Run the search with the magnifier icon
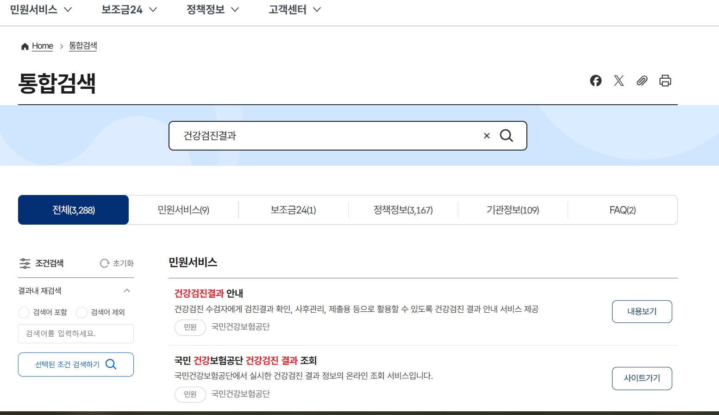This screenshot has width=719, height=415. (x=507, y=135)
